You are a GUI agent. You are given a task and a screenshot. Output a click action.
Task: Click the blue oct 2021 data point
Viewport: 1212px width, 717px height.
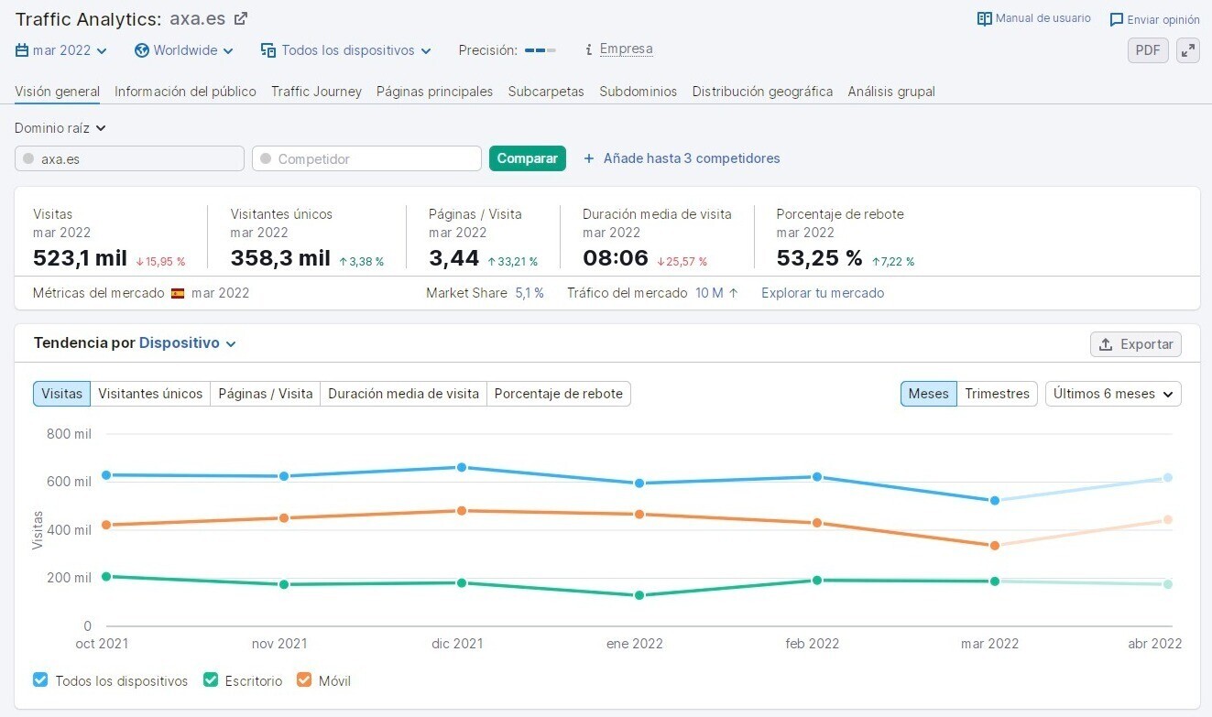pyautogui.click(x=106, y=475)
